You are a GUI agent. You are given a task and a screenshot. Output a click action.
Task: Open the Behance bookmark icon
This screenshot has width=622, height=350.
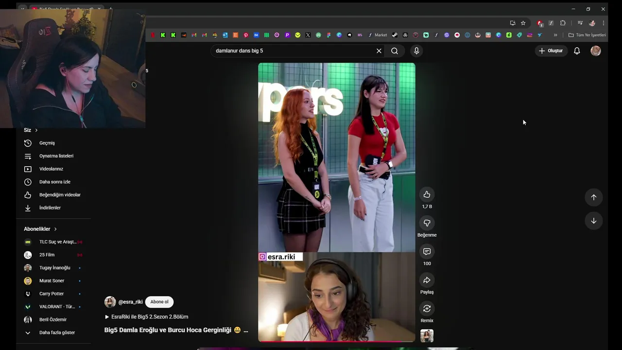(x=256, y=35)
